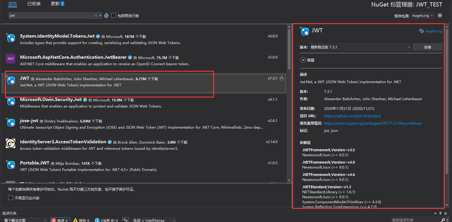Open the package source nuget.org dropdown
Screen dimensions: 452x222
click(x=422, y=16)
